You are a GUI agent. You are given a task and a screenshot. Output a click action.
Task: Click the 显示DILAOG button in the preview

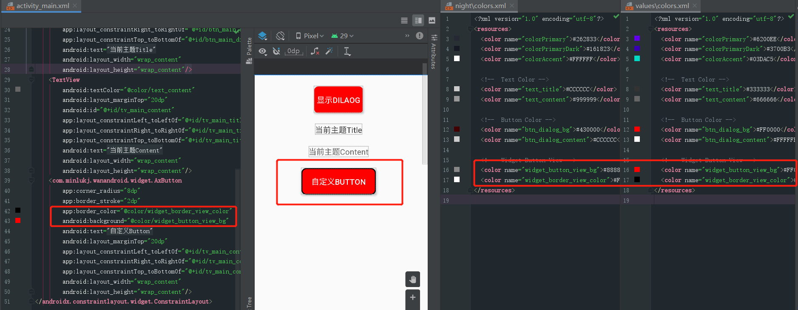(338, 100)
